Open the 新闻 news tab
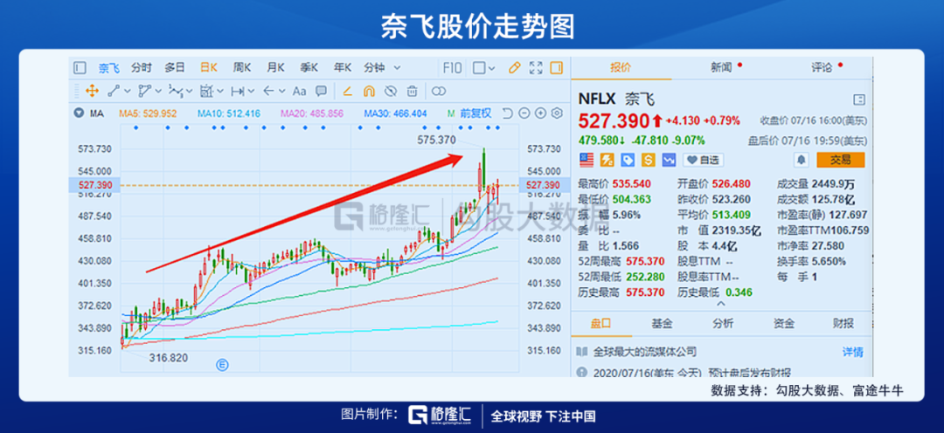Screen dimensions: 944x433 tap(721, 67)
